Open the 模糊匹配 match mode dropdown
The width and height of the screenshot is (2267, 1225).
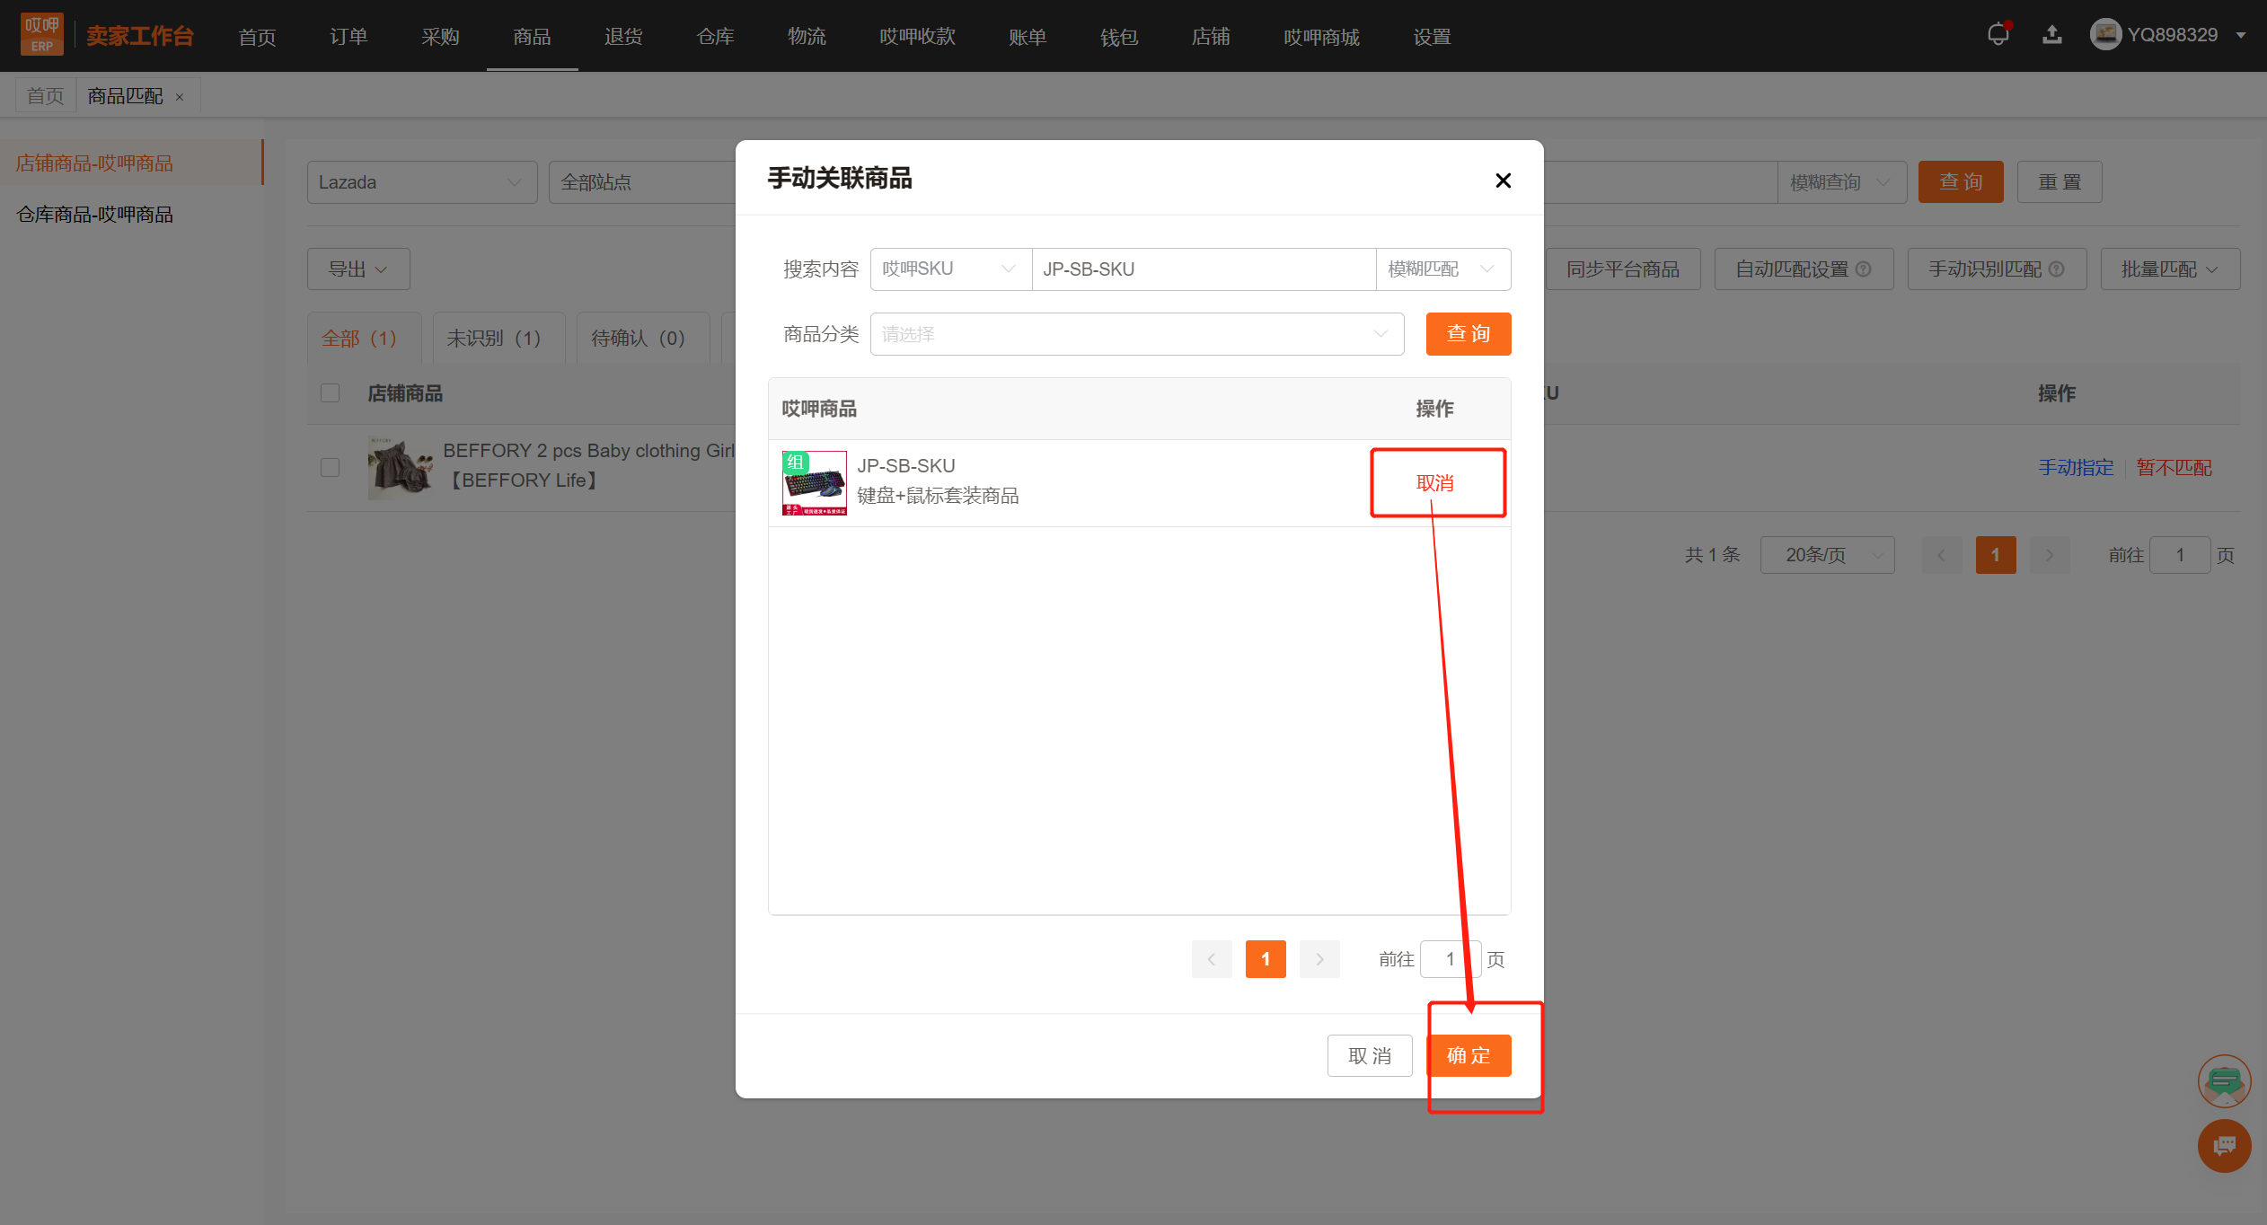pos(1442,269)
